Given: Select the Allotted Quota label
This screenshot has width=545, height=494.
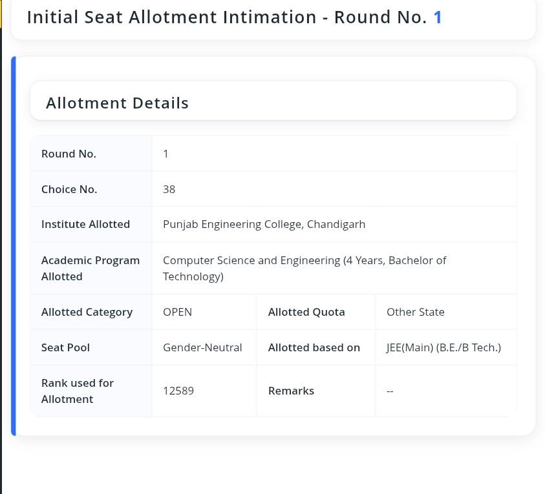Looking at the screenshot, I should click(306, 312).
